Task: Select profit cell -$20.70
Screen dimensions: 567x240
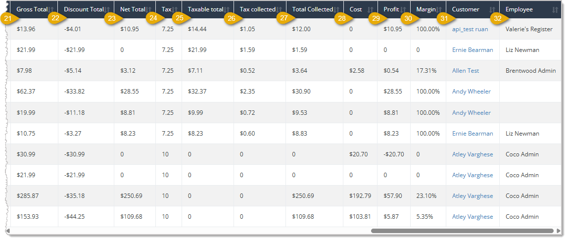Action: pos(394,154)
